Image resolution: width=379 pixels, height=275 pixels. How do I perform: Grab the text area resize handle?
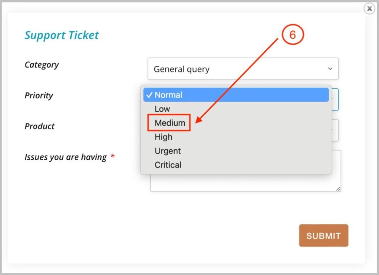pyautogui.click(x=338, y=189)
